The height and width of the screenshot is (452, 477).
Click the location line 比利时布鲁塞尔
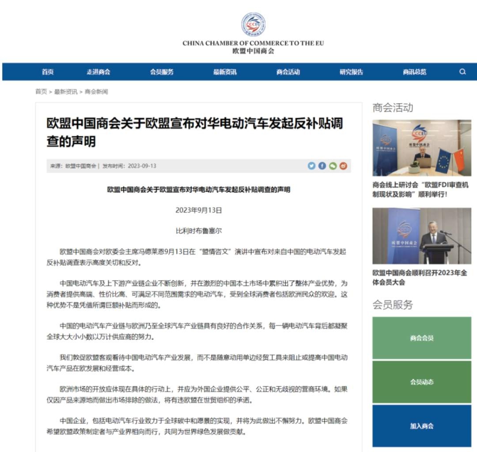coord(199,231)
